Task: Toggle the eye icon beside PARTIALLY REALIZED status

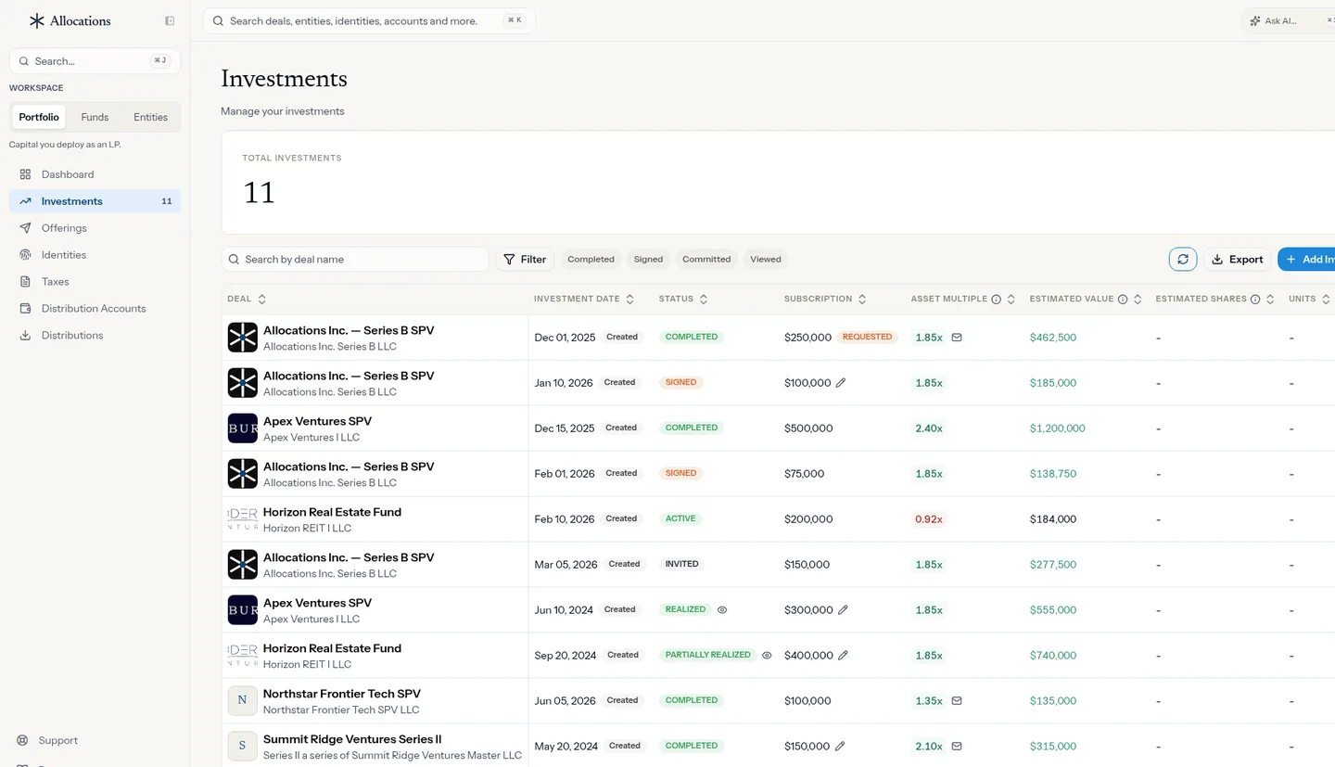Action: point(767,656)
